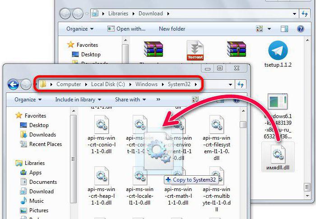Open view options dropdown in Download window
Image resolution: width=316 pixels, height=219 pixels.
click(269, 29)
